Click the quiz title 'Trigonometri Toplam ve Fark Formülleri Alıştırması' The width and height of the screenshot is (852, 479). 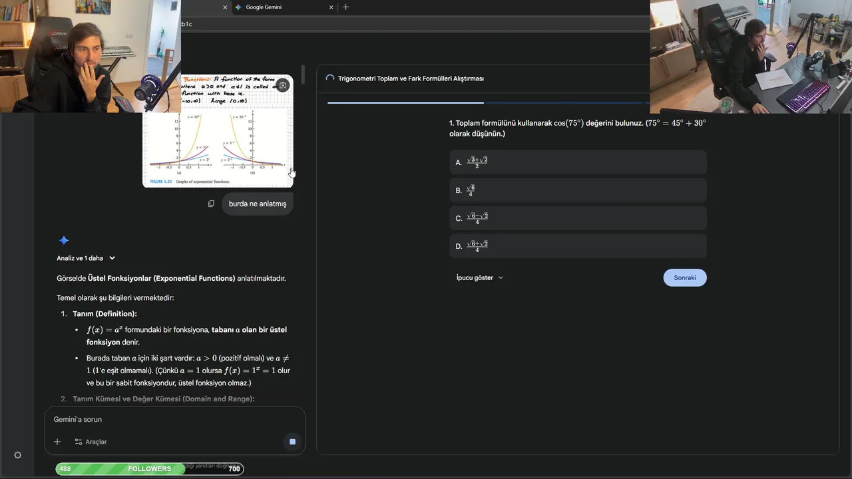[x=411, y=79]
